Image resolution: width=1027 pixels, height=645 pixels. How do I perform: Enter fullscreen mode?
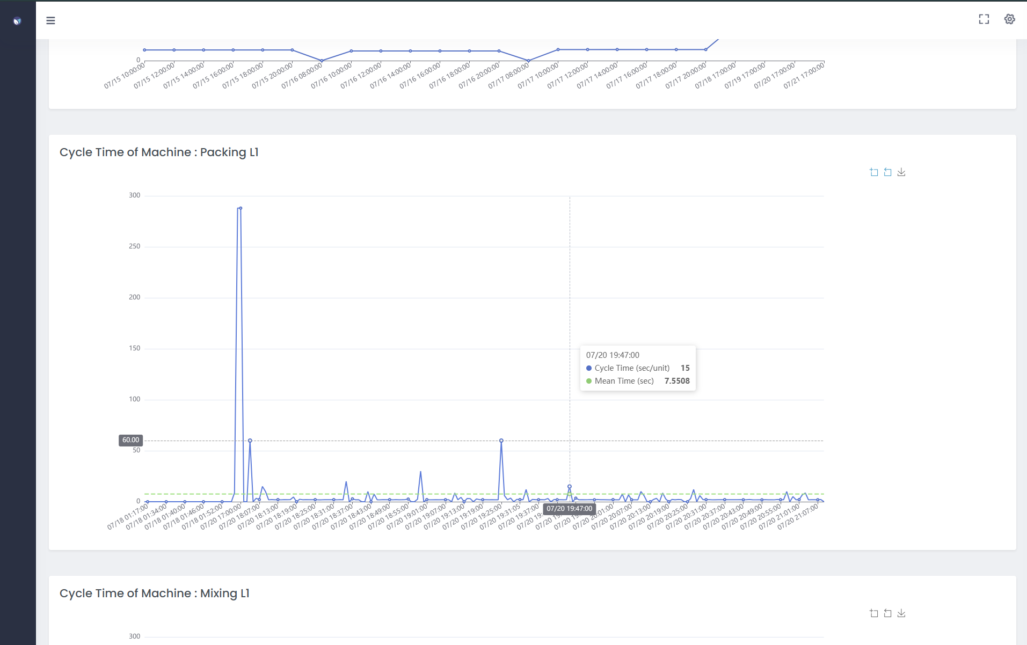coord(984,19)
